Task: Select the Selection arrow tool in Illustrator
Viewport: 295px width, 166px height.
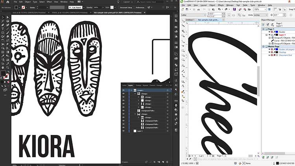Action: (x=3, y=17)
